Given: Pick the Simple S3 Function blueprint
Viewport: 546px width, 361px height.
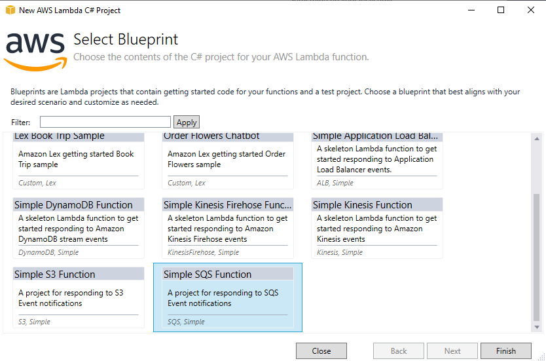Looking at the screenshot, I should pyautogui.click(x=79, y=297).
